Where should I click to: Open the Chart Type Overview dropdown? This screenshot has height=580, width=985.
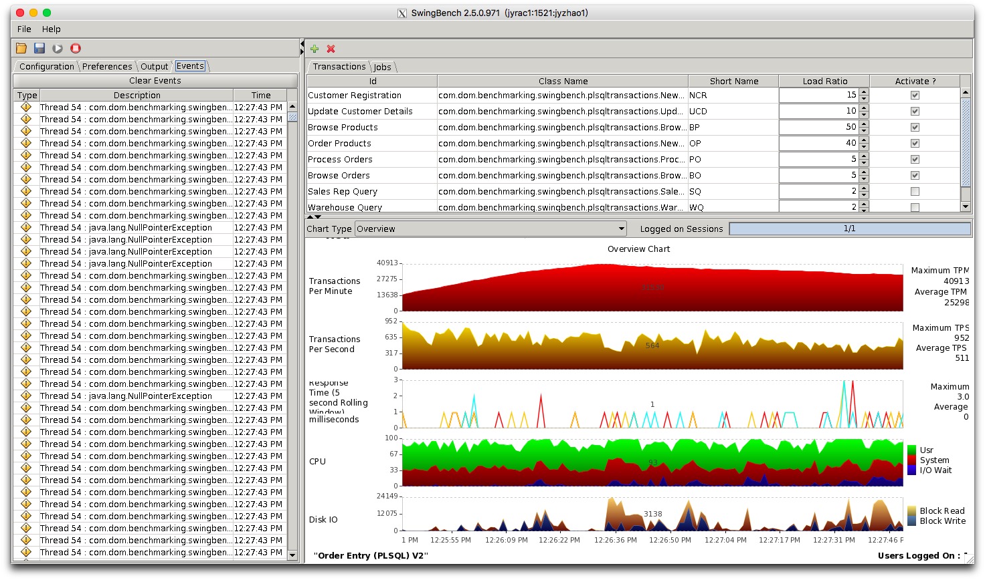click(490, 229)
